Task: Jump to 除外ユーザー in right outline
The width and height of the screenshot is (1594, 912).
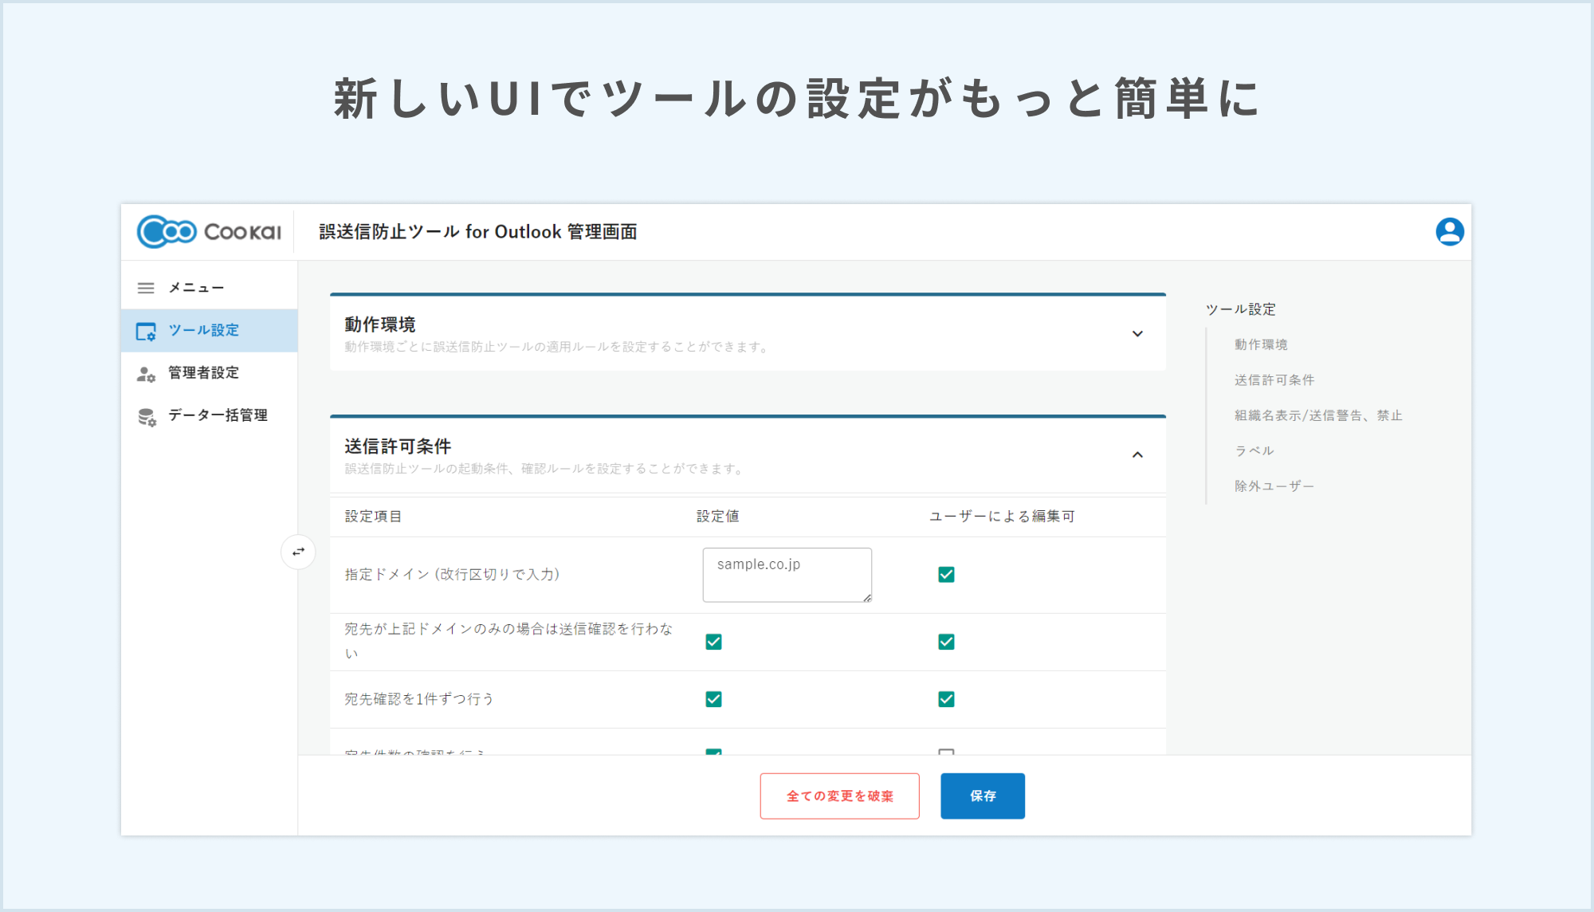Action: [x=1274, y=486]
